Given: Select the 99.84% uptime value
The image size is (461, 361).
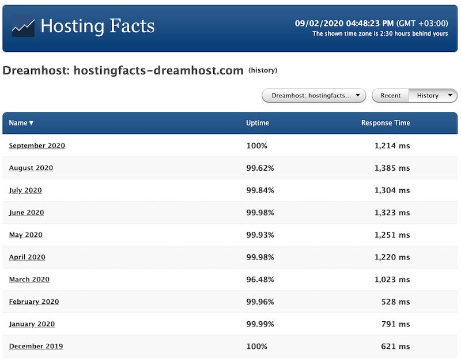Looking at the screenshot, I should pyautogui.click(x=260, y=190).
